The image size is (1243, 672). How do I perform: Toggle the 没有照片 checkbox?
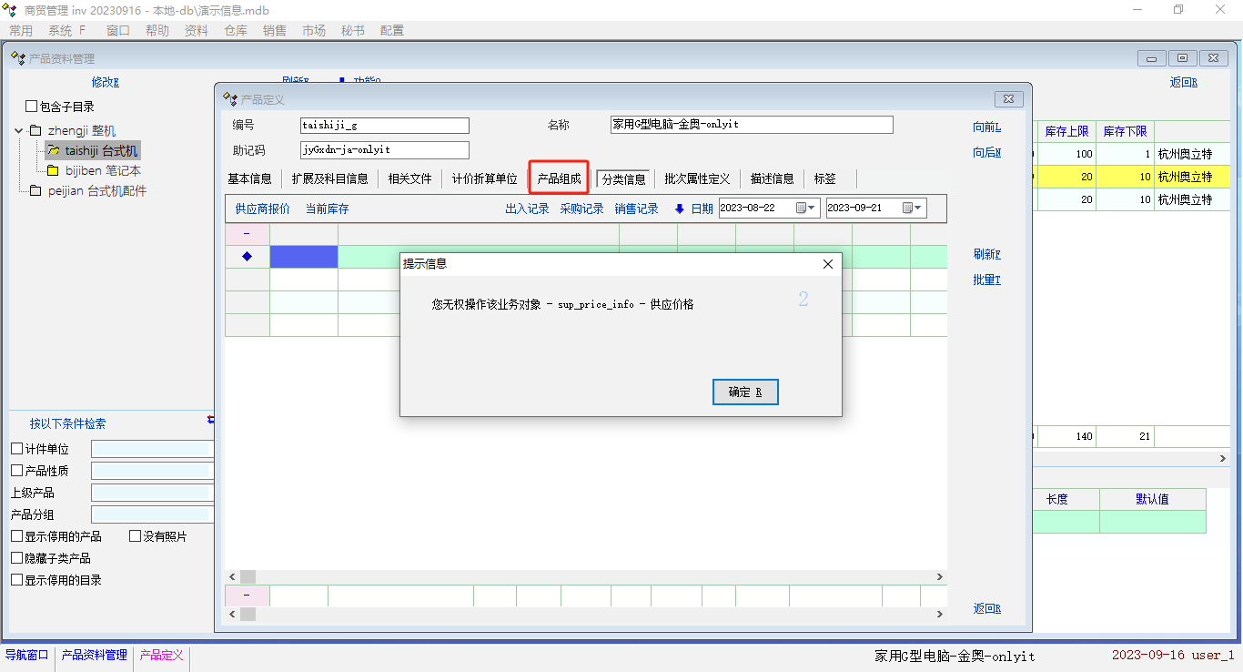tap(136, 536)
